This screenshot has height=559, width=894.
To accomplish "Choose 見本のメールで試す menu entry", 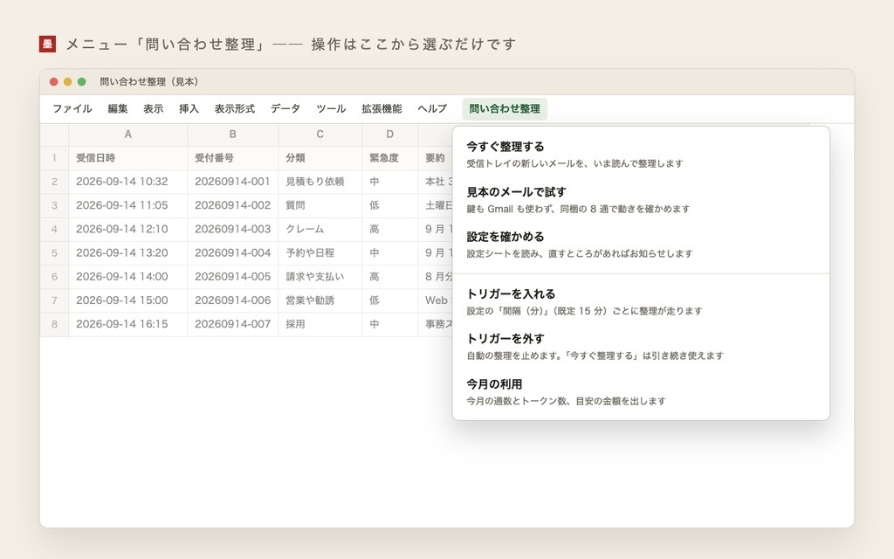I will pos(641,200).
